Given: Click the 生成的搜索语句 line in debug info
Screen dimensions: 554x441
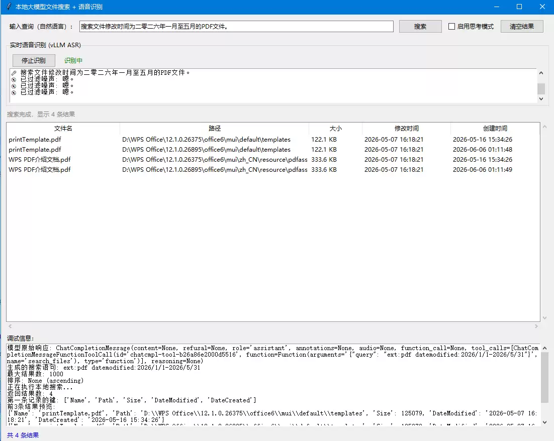Looking at the screenshot, I should (104, 368).
